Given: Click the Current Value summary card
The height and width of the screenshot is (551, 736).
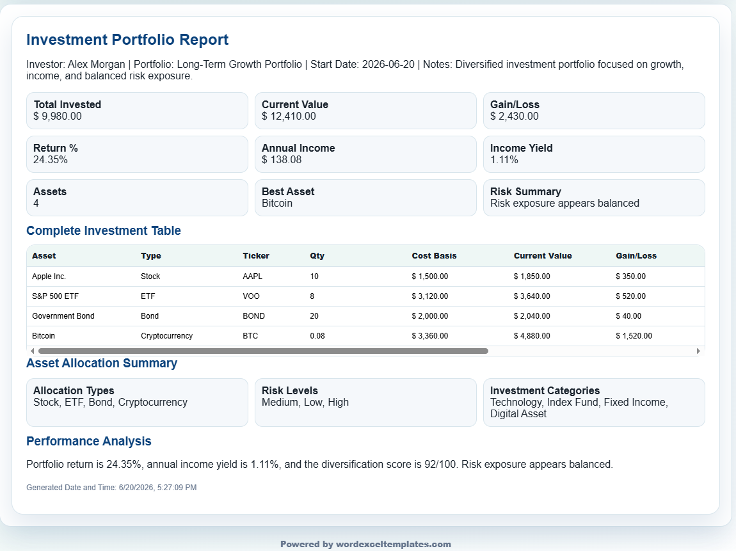Looking at the screenshot, I should tap(365, 111).
